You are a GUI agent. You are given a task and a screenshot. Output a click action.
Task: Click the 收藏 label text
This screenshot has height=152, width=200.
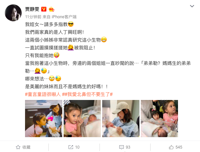pyautogui.click(x=26, y=147)
